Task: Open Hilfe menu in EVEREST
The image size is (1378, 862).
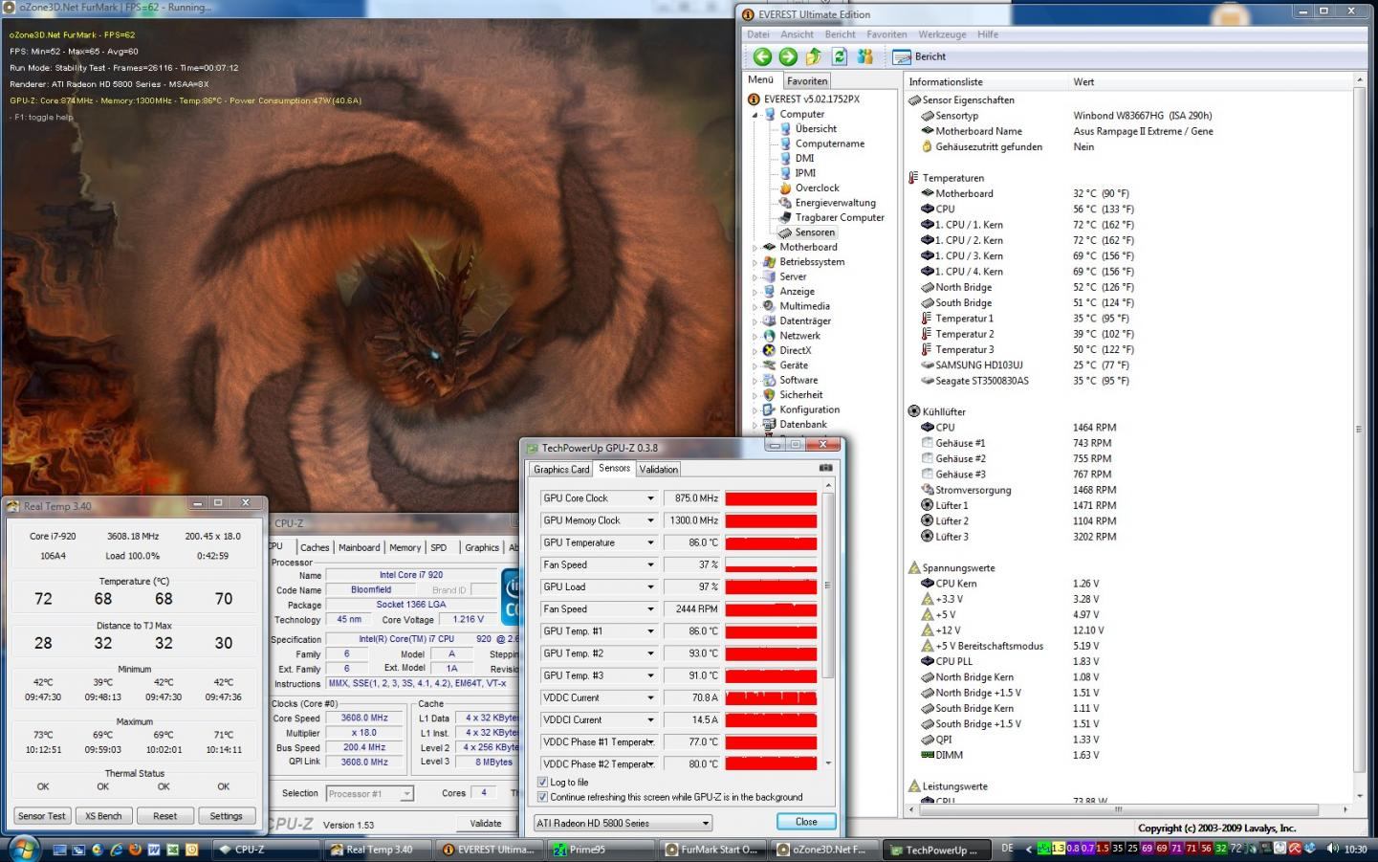Action: pyautogui.click(x=988, y=34)
